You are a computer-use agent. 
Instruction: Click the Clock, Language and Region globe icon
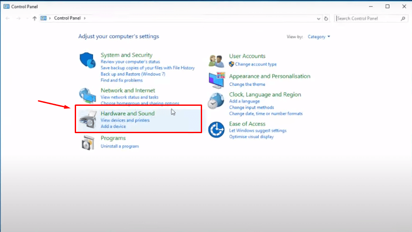(216, 101)
